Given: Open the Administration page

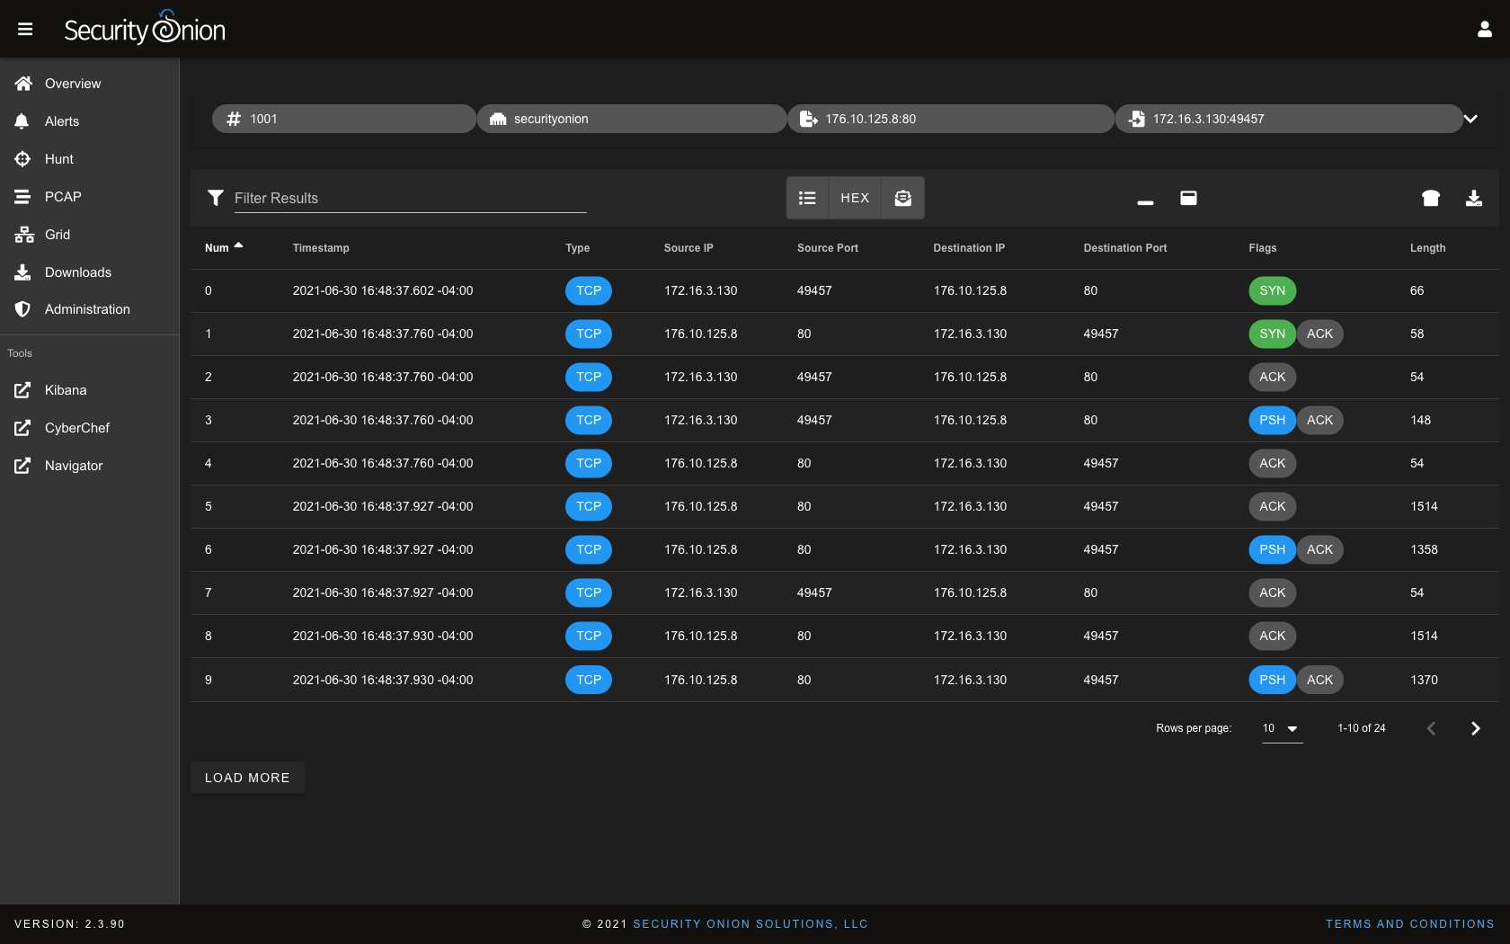Looking at the screenshot, I should click(x=86, y=308).
